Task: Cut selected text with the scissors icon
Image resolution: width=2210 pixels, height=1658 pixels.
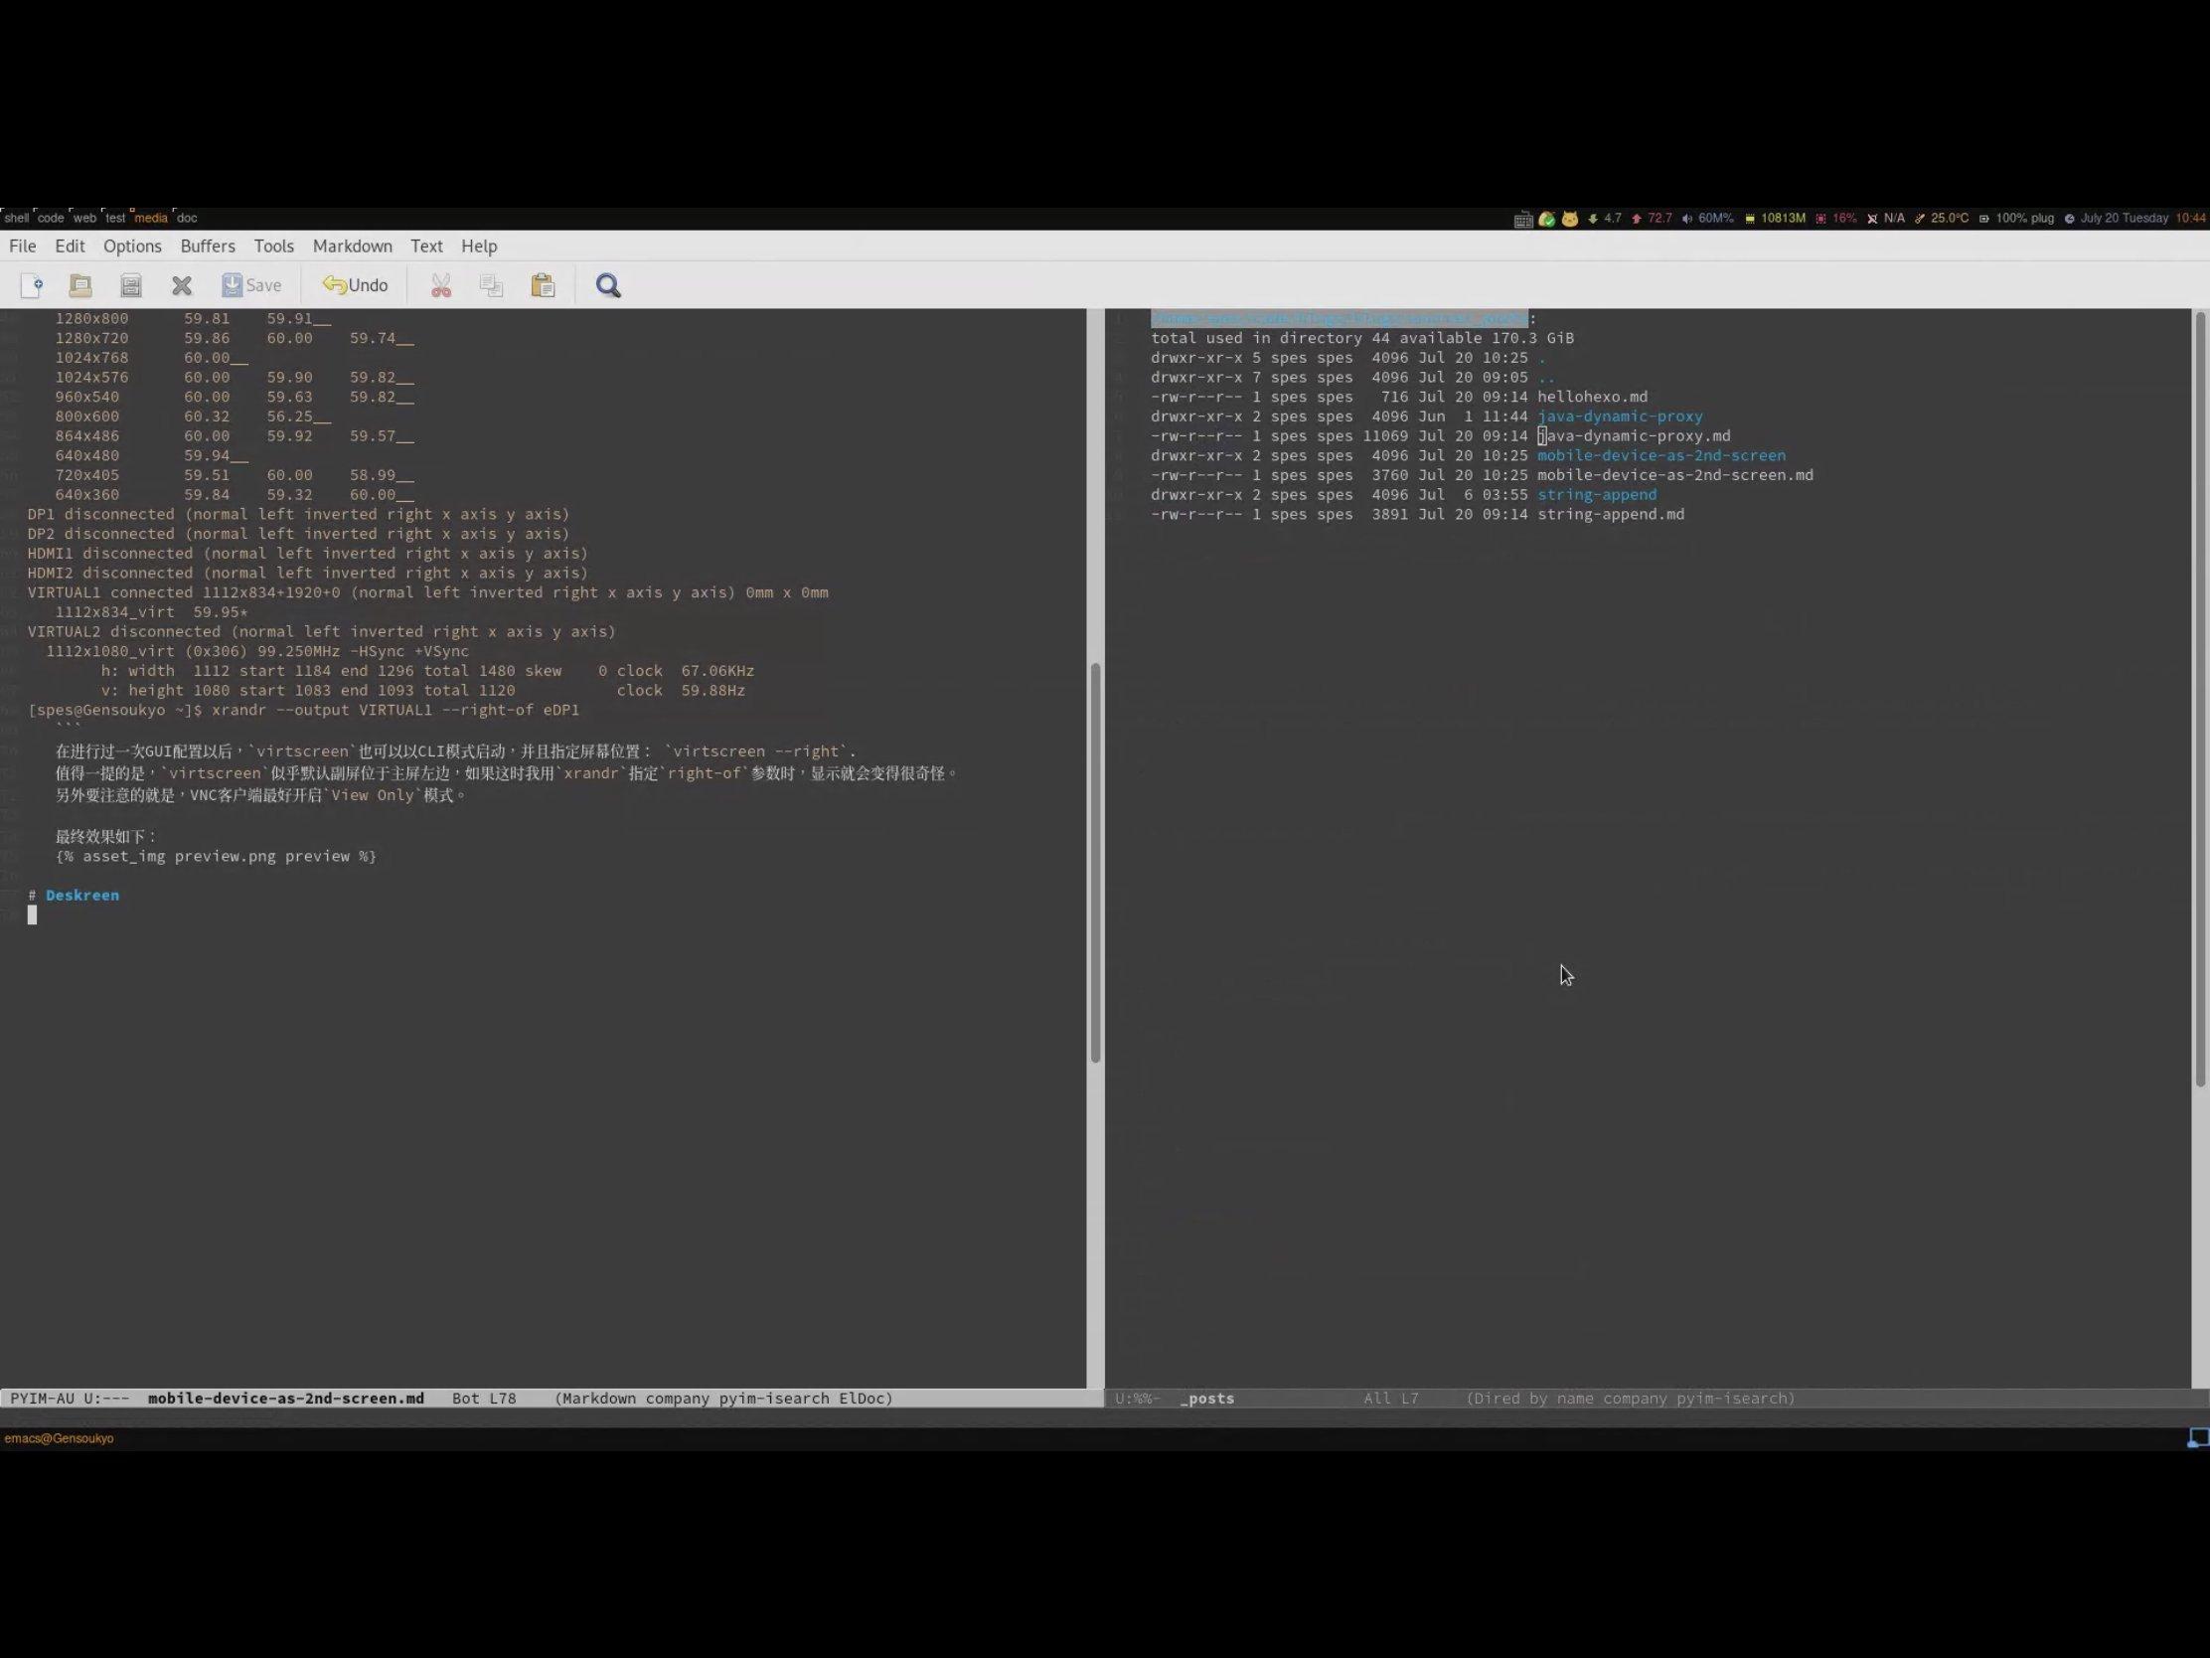Action: 440,286
